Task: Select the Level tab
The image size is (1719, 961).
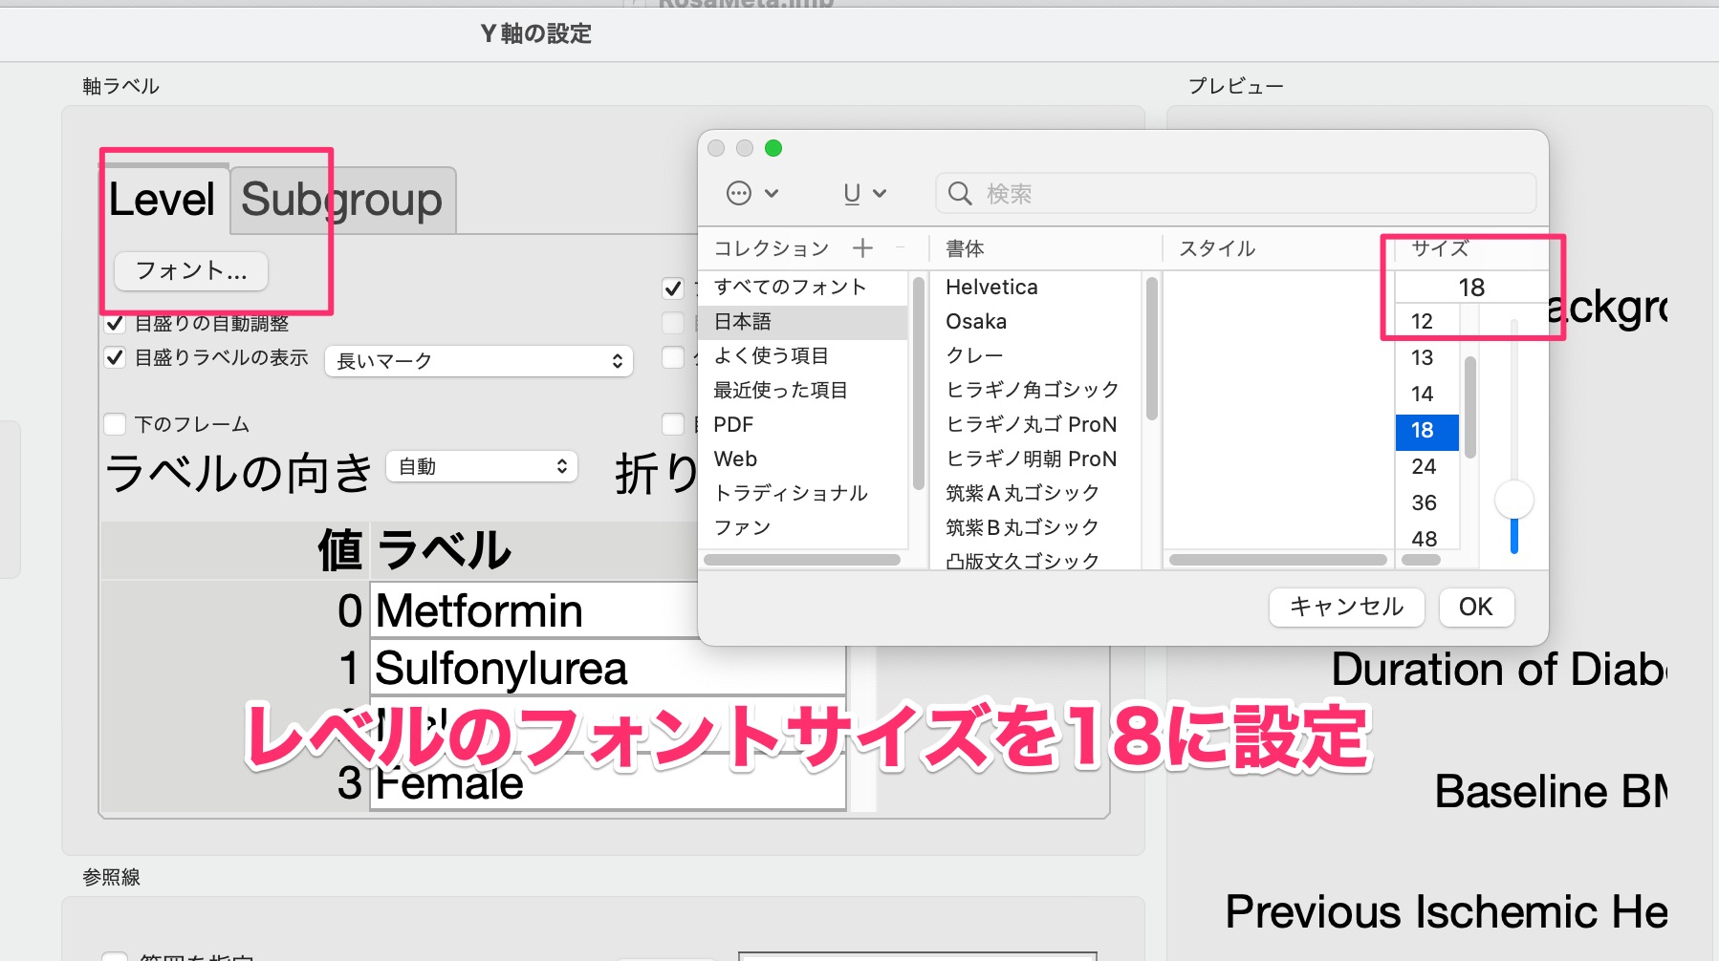Action: click(x=162, y=200)
